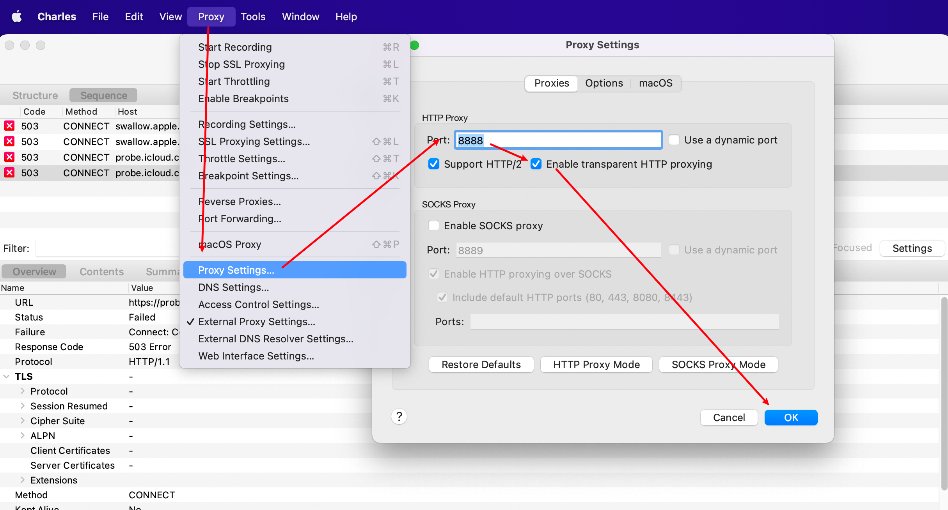The height and width of the screenshot is (510, 948).
Task: Click the Settings button beside filter
Action: pyautogui.click(x=912, y=248)
